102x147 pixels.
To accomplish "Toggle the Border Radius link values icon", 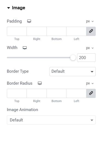I will 91,93.
